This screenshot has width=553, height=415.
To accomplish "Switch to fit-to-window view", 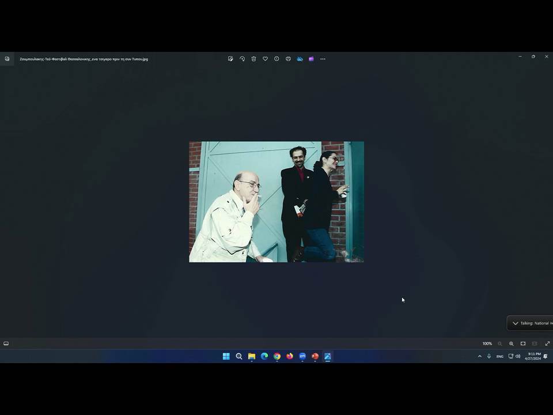I will (x=523, y=344).
